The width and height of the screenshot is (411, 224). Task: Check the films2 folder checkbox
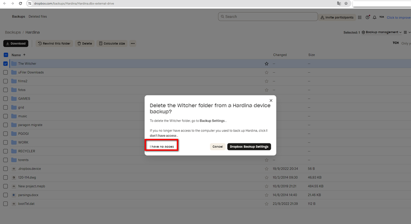pyautogui.click(x=6, y=82)
